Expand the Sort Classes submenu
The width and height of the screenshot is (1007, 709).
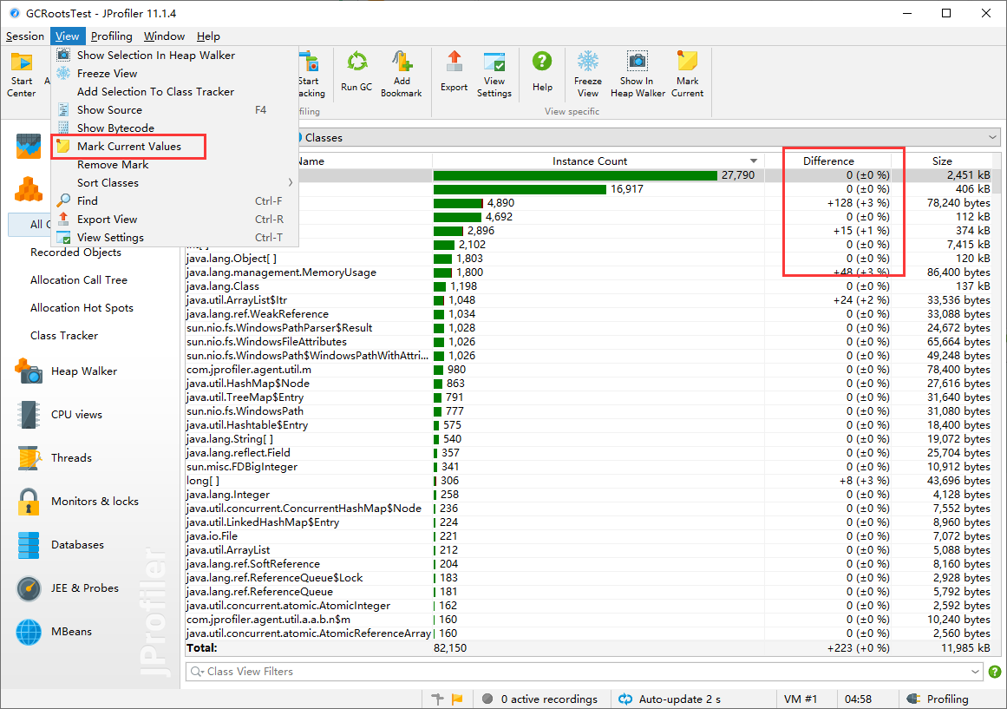point(174,183)
